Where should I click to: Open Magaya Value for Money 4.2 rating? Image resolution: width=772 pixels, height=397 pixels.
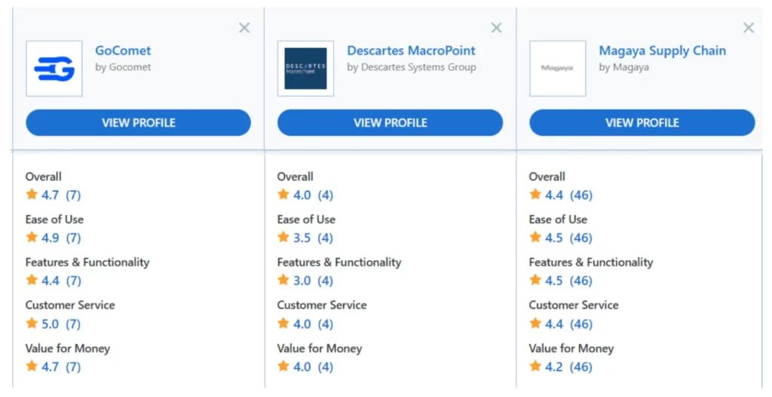[568, 368]
